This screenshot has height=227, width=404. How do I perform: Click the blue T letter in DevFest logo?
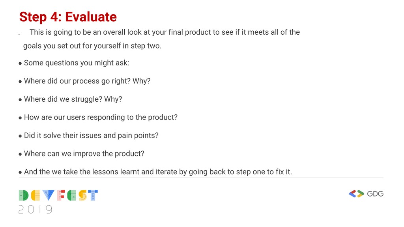click(93, 195)
